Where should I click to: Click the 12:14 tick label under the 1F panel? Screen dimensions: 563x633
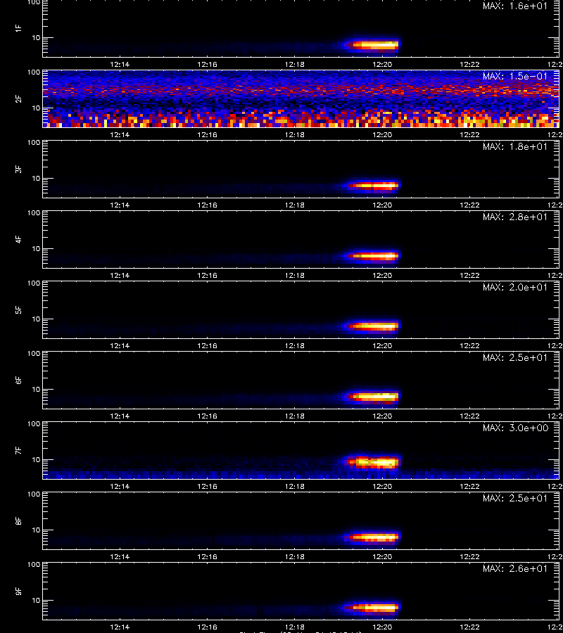coord(120,64)
